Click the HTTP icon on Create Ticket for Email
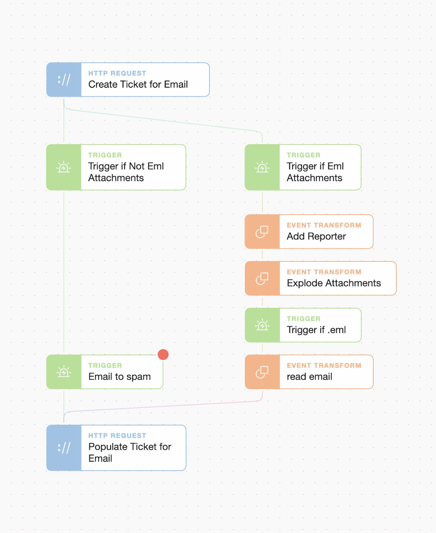The image size is (436, 533). point(64,80)
